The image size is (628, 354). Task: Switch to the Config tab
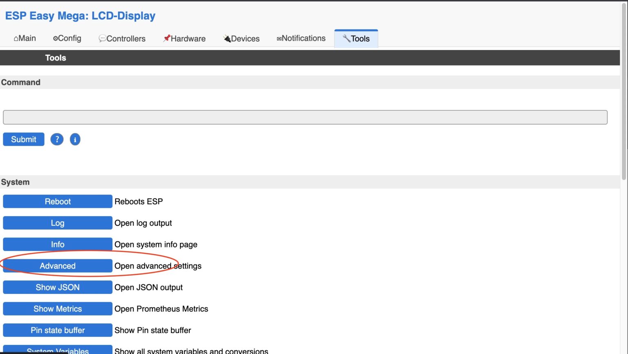(x=67, y=38)
